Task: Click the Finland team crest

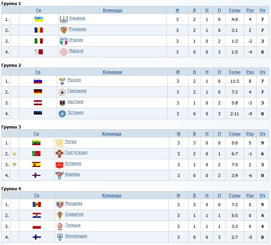Action: point(60,237)
